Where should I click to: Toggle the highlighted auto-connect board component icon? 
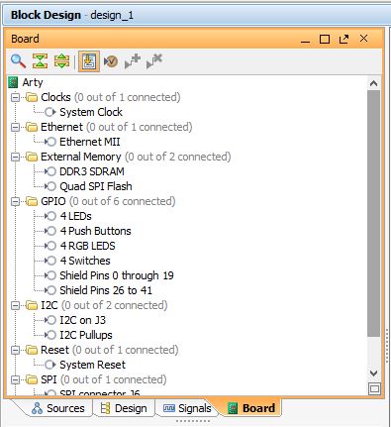click(89, 61)
